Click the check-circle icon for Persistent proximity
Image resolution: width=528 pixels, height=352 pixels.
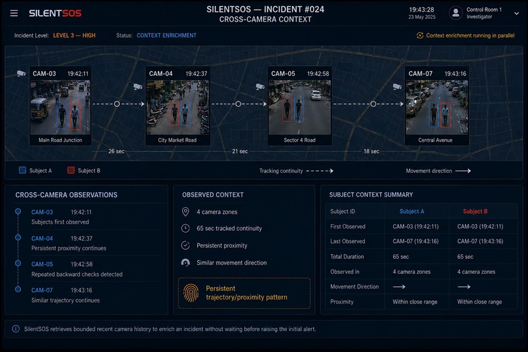click(x=185, y=245)
